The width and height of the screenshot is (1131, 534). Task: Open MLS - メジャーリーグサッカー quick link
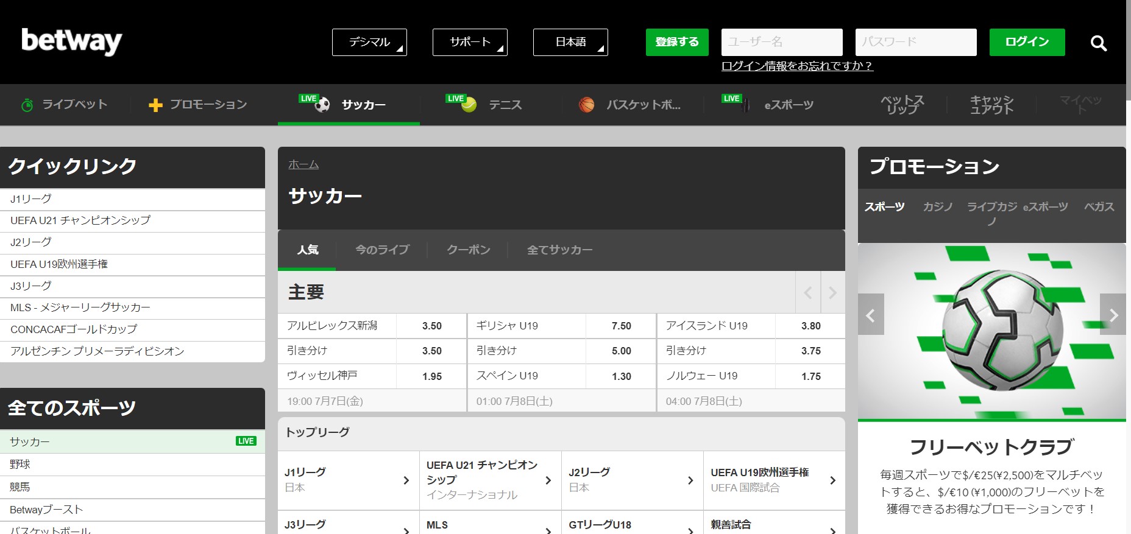[x=132, y=308]
